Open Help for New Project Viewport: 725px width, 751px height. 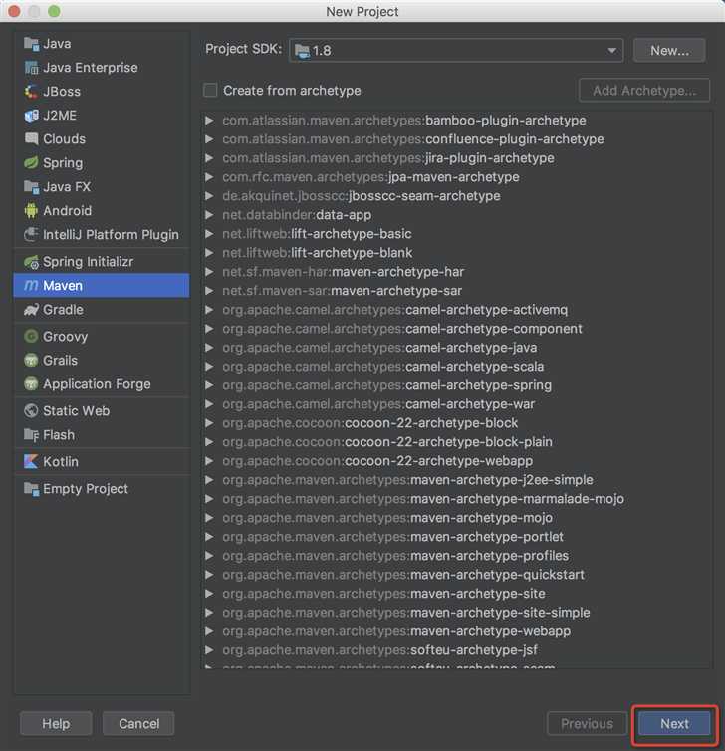[x=56, y=724]
